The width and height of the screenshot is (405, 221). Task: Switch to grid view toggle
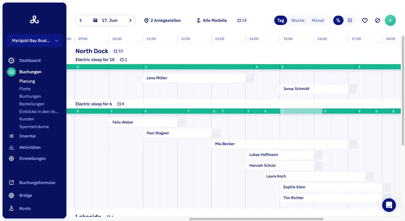350,20
